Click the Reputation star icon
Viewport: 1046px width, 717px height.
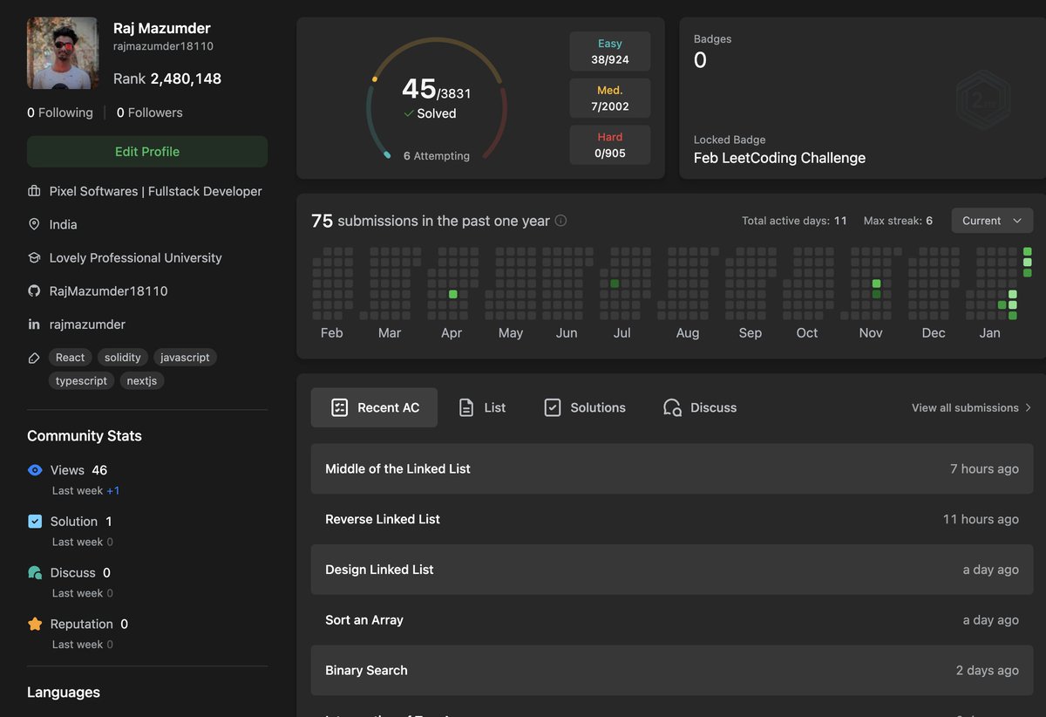point(35,624)
